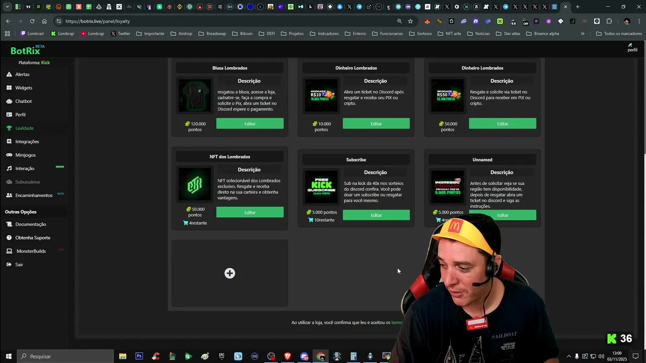The height and width of the screenshot is (363, 646).
Task: Edit the 10.000 pontos Dinheiro Lombrados item
Action: (x=376, y=124)
